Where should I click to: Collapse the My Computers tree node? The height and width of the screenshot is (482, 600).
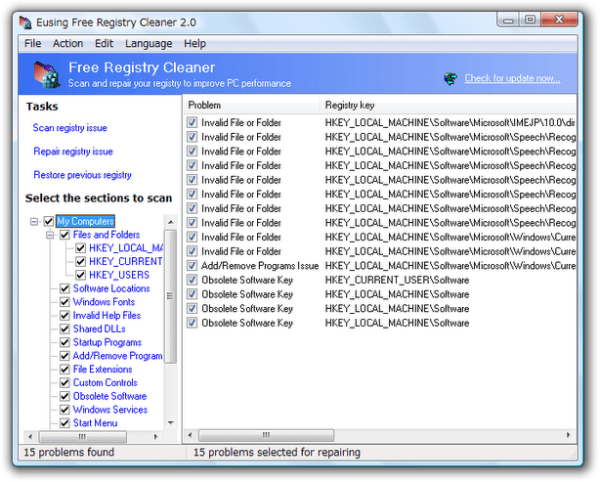pyautogui.click(x=34, y=222)
